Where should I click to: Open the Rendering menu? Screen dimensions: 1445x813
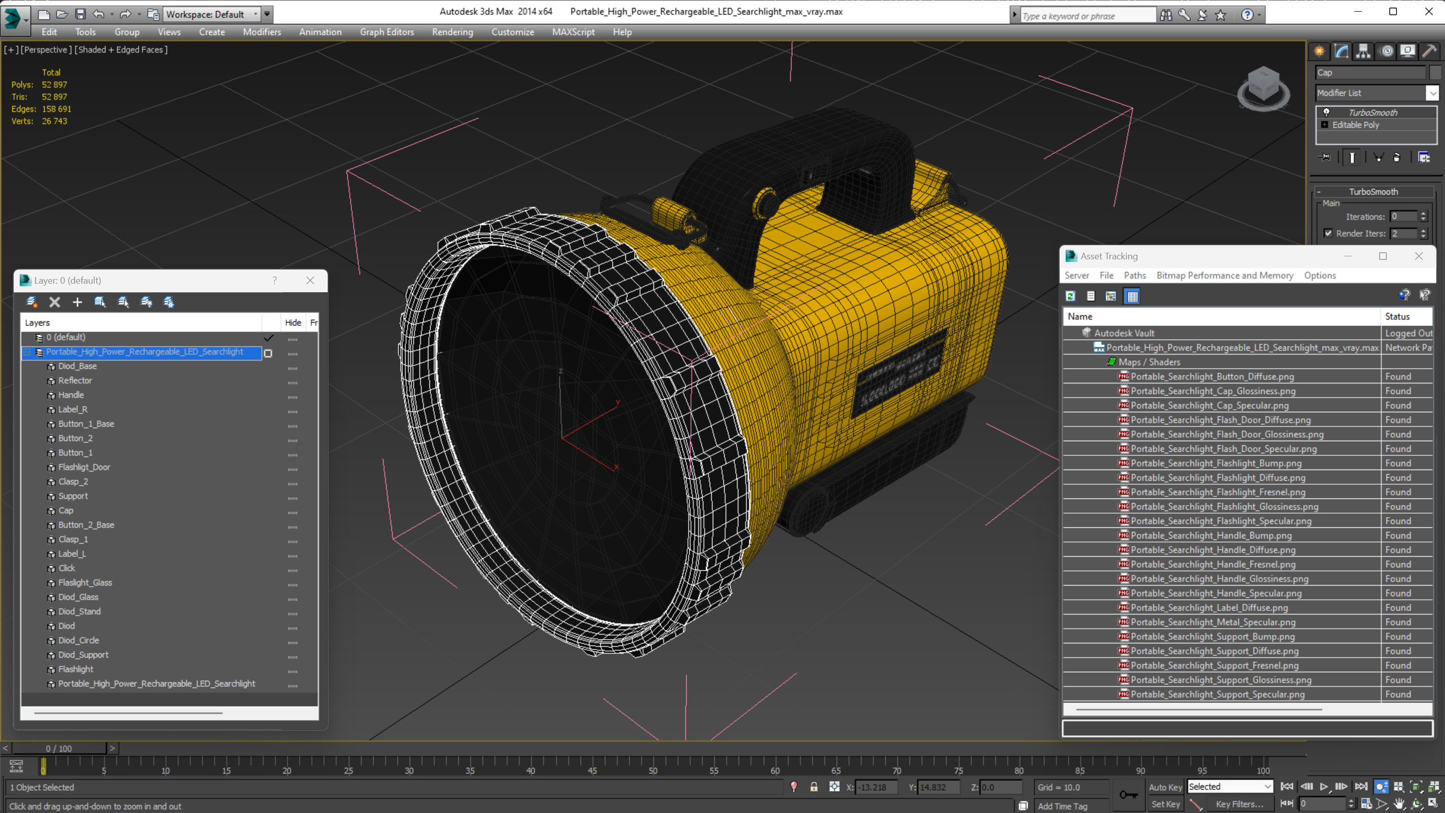pos(452,32)
